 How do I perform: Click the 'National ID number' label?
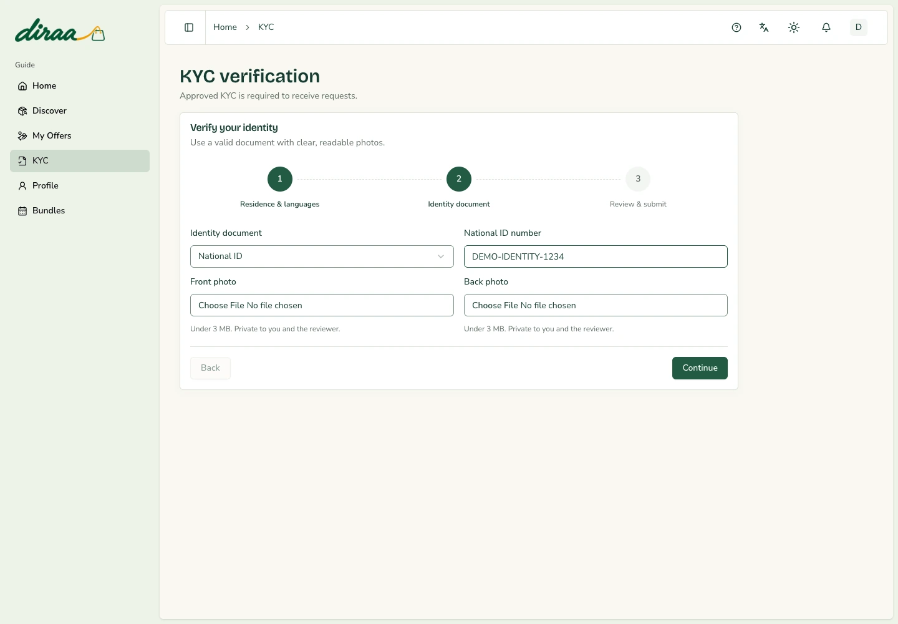(x=503, y=233)
